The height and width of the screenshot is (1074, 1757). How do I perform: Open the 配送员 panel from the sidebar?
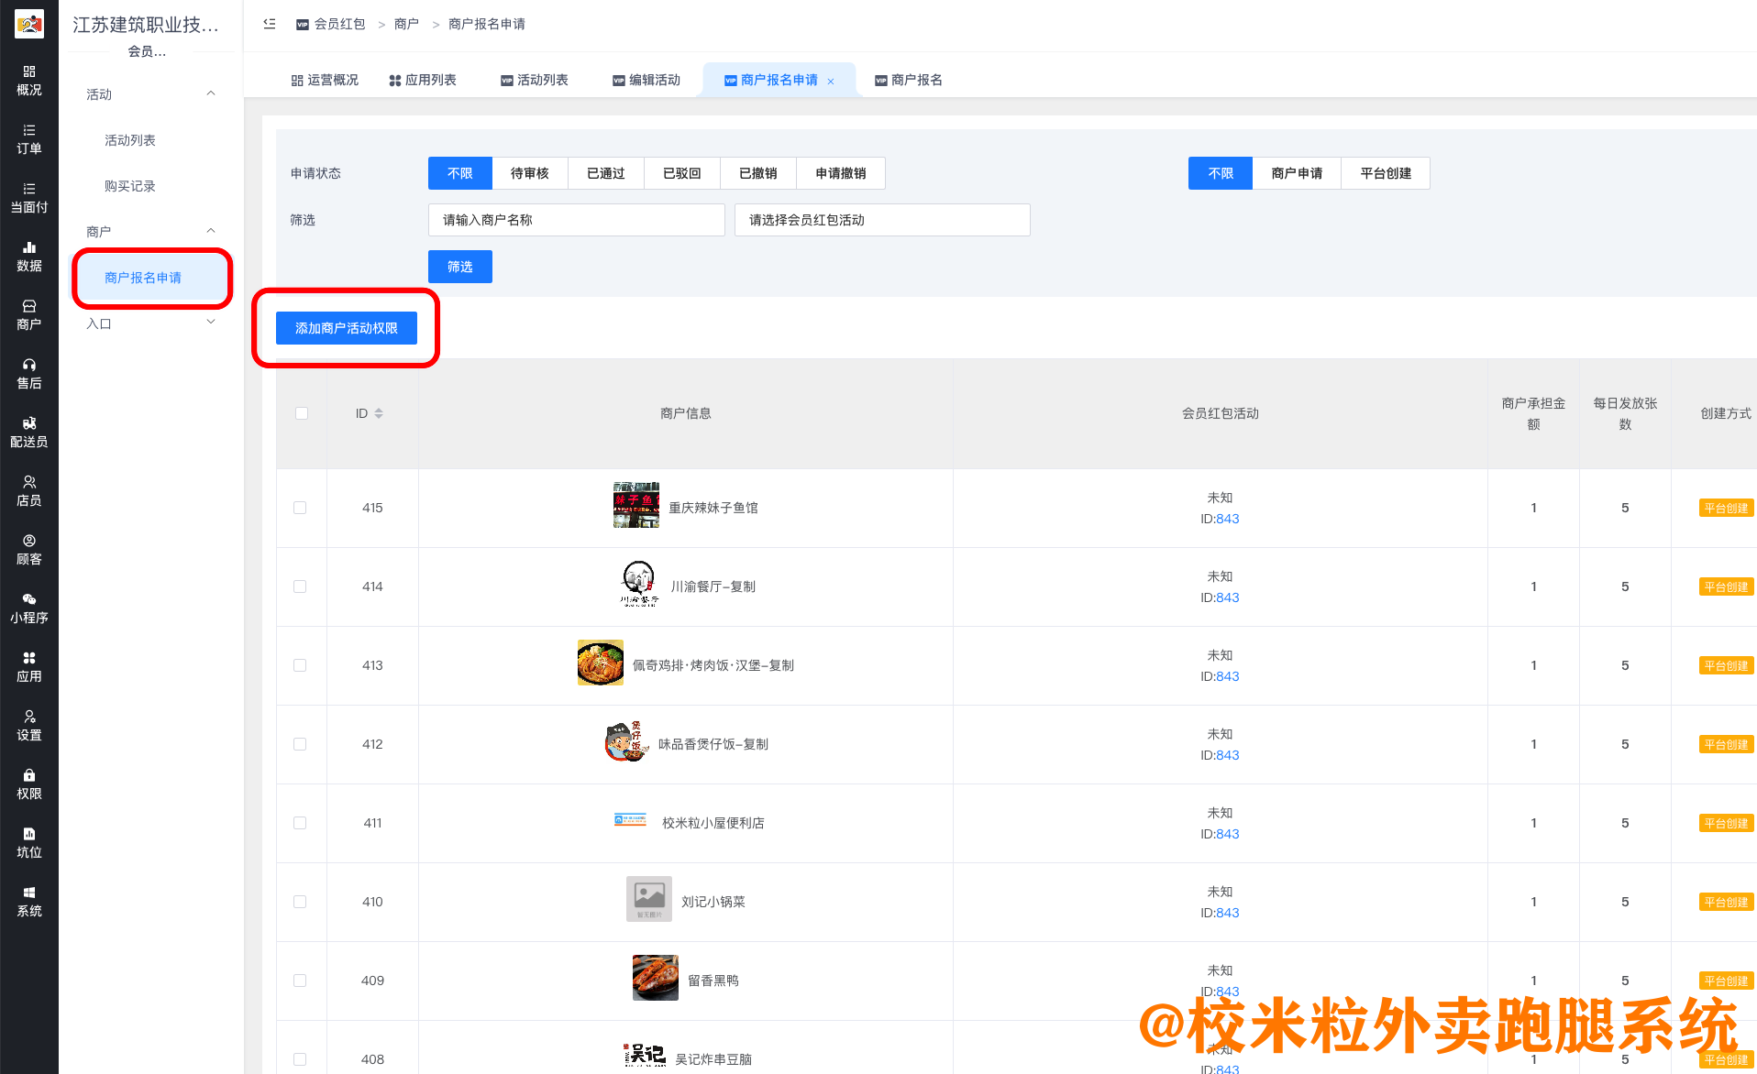[x=28, y=431]
